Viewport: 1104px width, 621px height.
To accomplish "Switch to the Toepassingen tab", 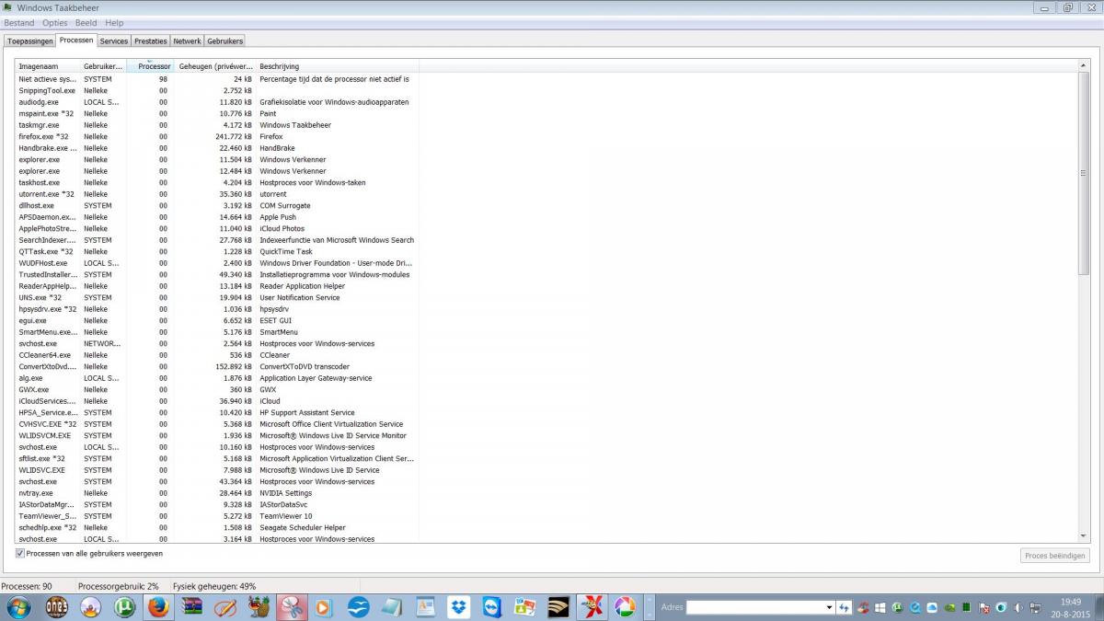I will (29, 41).
